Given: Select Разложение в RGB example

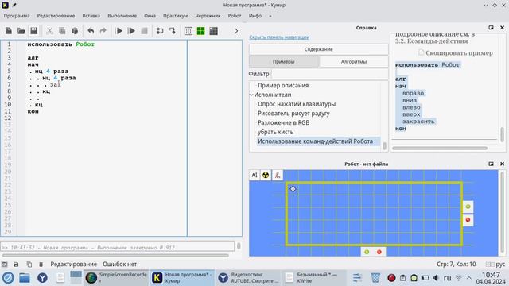Looking at the screenshot, I should [284, 122].
